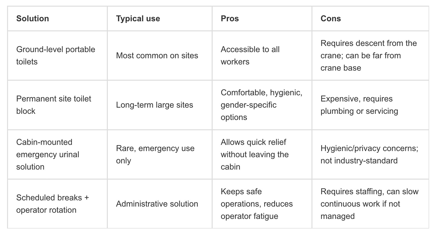Screen dimensions: 438x239
Task: Click the Permanent site toilet block cell
Action: point(54,105)
